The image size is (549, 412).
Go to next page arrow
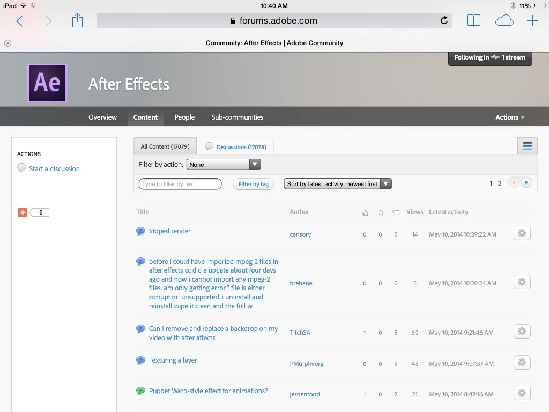[x=526, y=182]
